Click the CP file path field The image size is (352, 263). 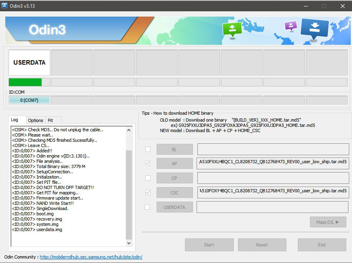coord(273,178)
